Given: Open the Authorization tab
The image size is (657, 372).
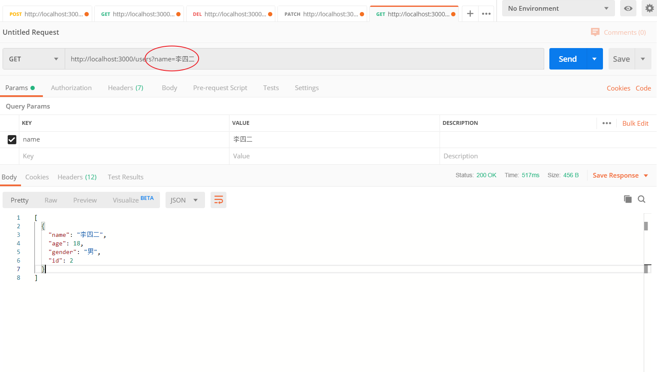Looking at the screenshot, I should (71, 88).
